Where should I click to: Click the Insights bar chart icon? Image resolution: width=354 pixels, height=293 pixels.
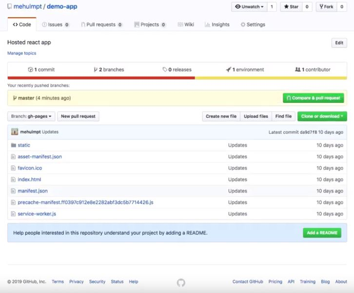point(207,24)
